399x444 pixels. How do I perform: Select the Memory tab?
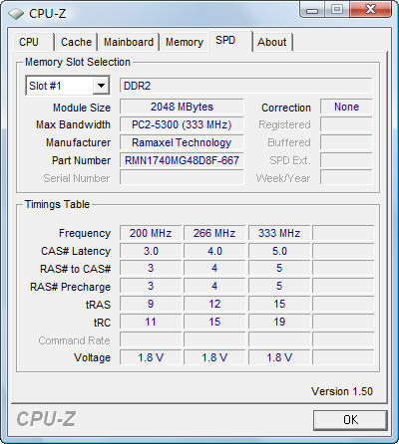[185, 42]
